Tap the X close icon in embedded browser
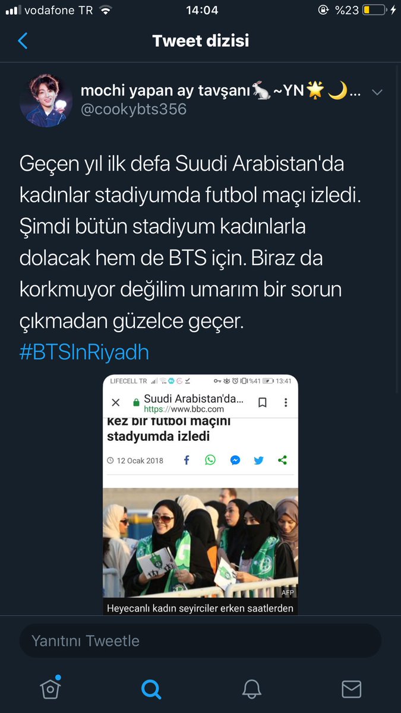 [x=116, y=402]
